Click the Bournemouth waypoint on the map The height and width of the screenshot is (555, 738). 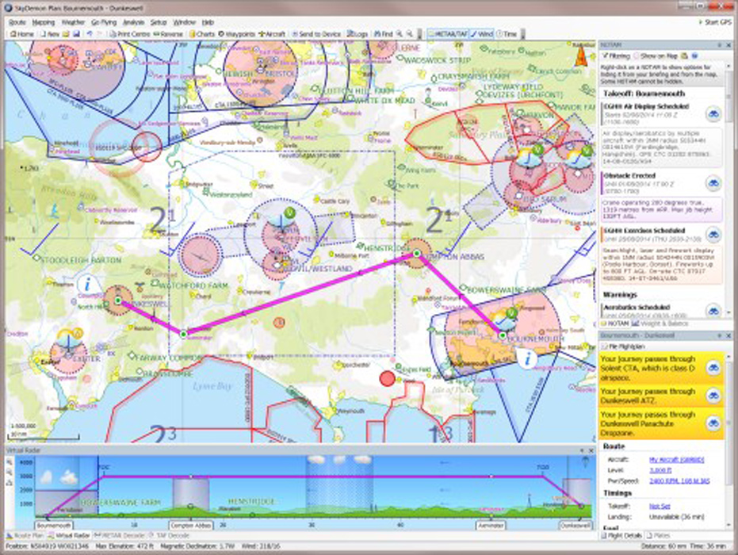coord(503,335)
